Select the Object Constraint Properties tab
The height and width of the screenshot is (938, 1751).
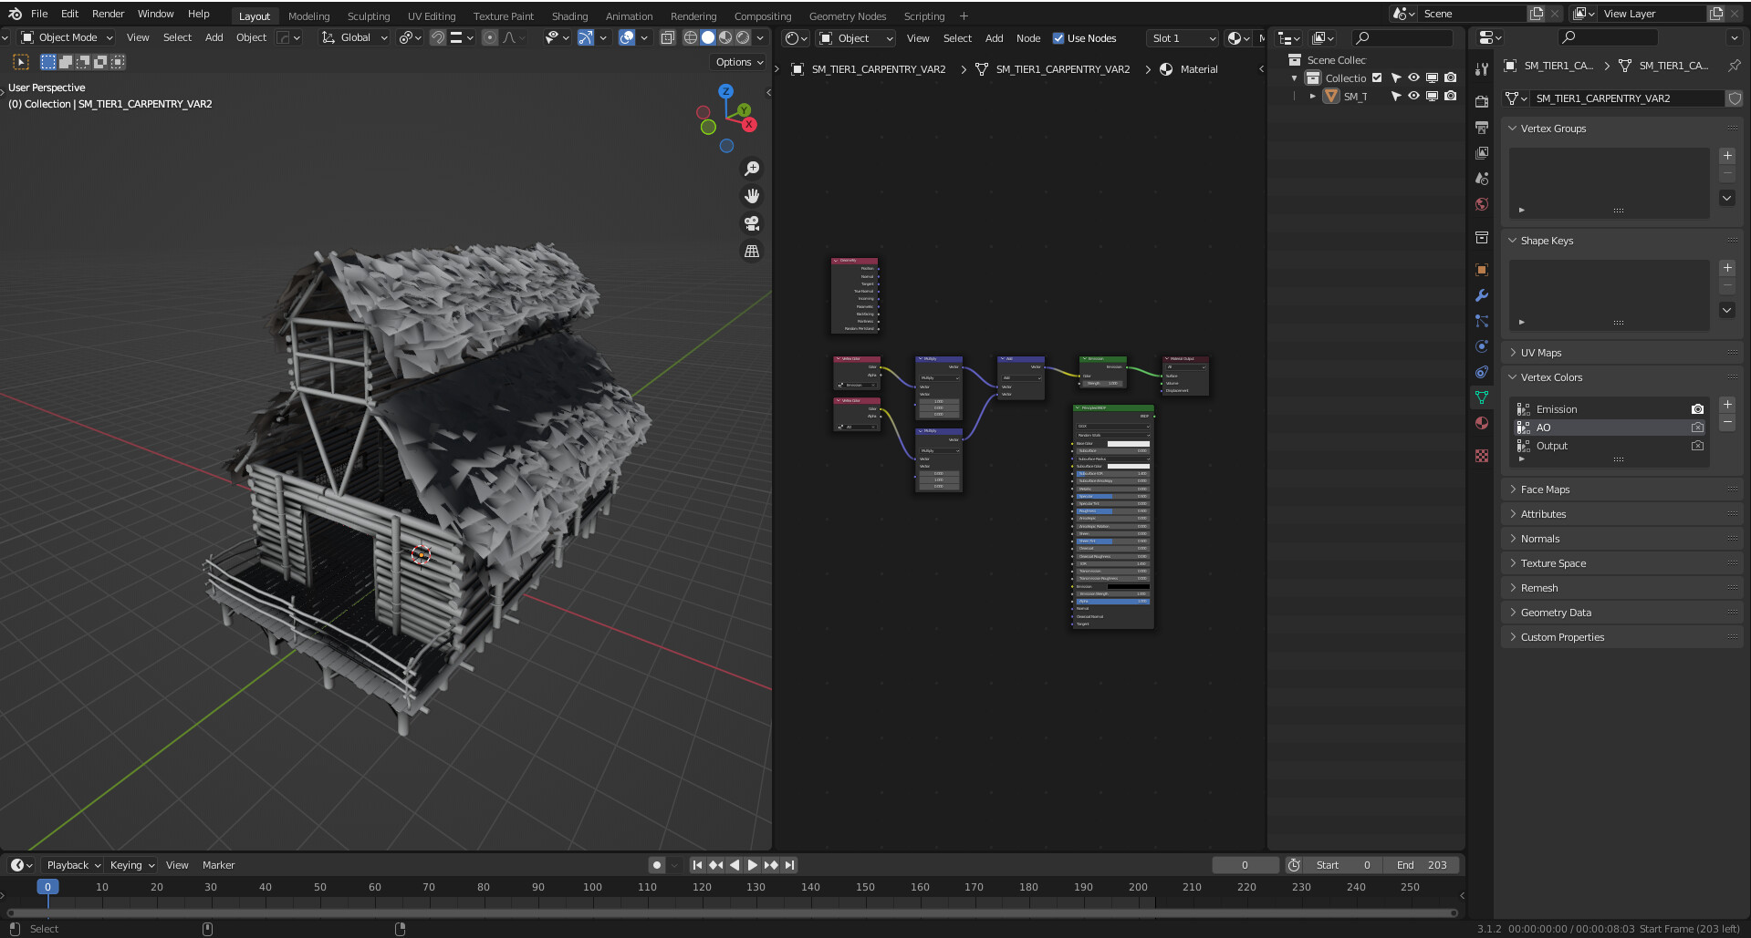coord(1482,372)
